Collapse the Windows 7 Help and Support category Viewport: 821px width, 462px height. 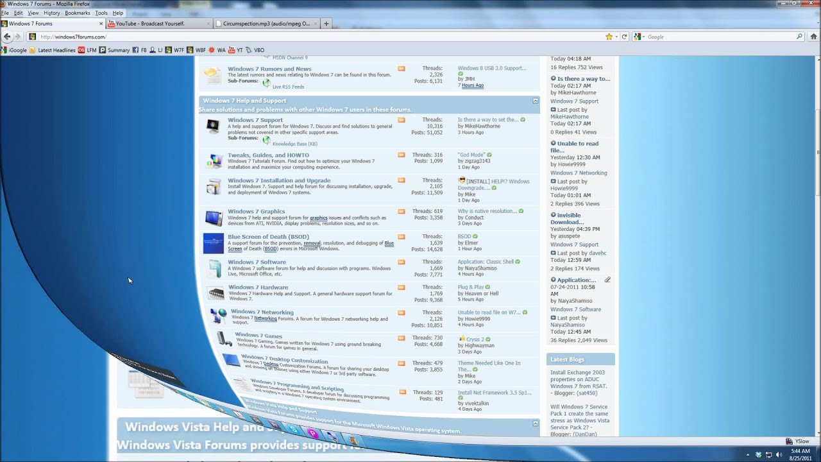pos(536,101)
